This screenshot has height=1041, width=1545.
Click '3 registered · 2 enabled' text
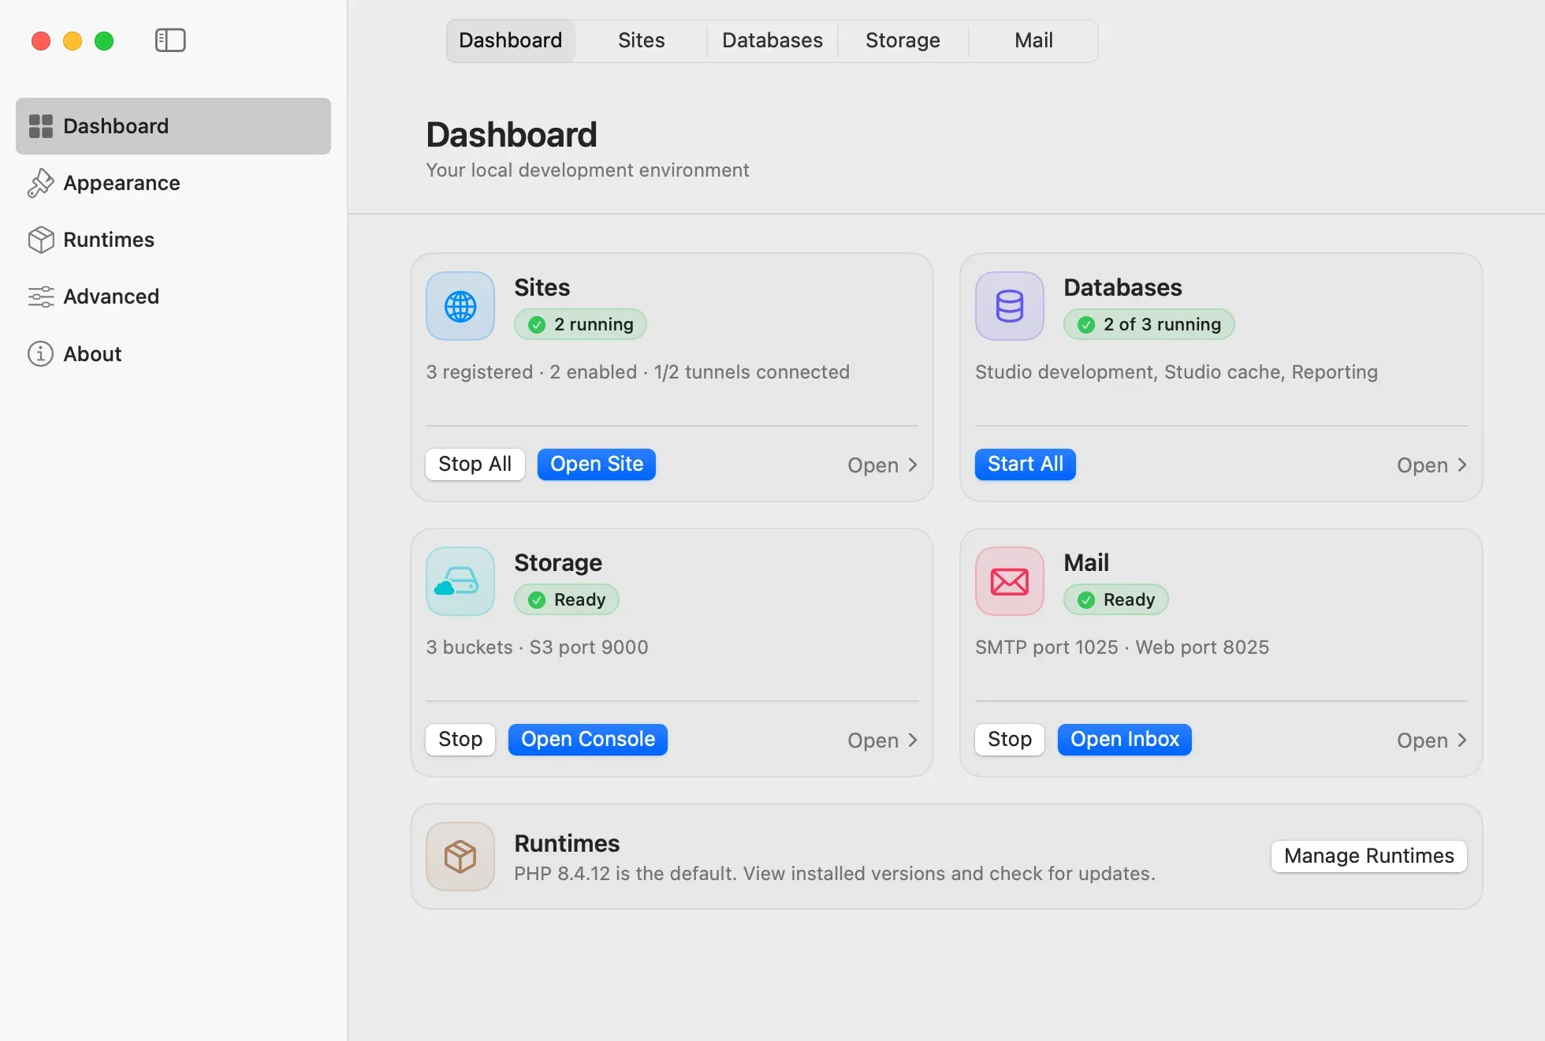[531, 372]
